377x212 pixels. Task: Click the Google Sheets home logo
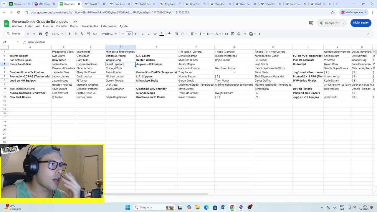tap(6, 24)
